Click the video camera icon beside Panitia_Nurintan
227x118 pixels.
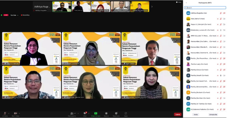click(224, 98)
